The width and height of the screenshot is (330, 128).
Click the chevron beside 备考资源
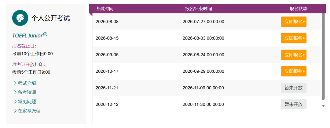[x=15, y=92]
